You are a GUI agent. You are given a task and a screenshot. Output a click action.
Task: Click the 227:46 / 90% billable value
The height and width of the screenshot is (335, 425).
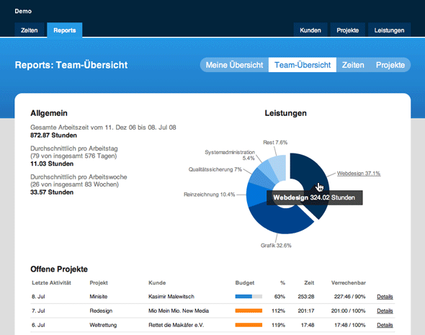tap(349, 297)
